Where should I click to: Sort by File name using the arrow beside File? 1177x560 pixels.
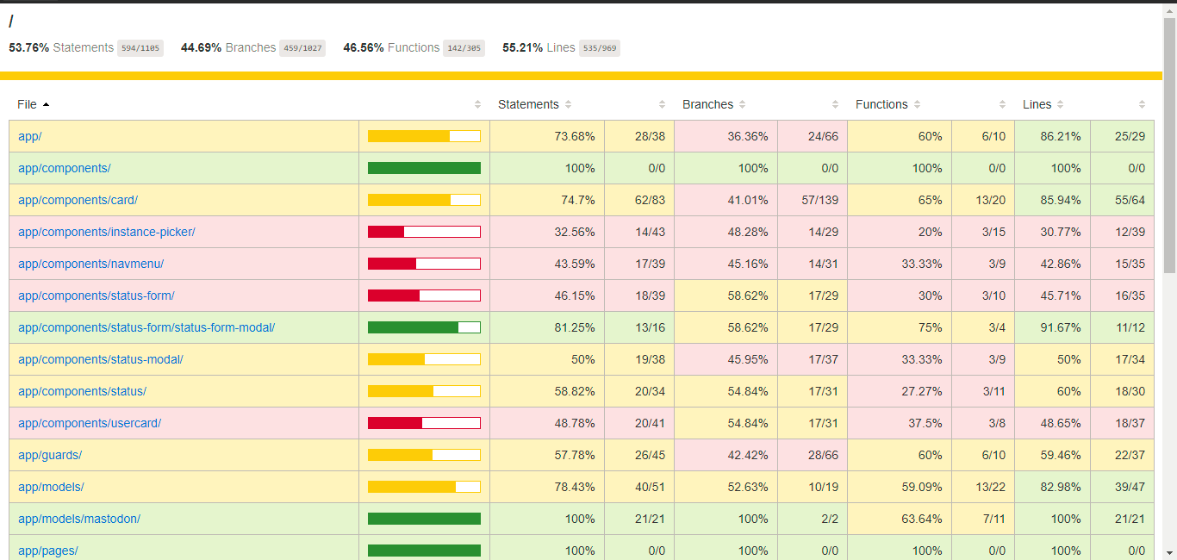(x=46, y=104)
